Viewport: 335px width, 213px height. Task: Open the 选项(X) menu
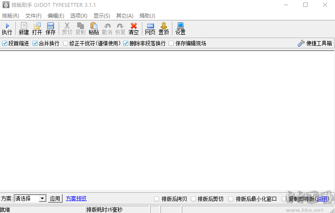78,15
